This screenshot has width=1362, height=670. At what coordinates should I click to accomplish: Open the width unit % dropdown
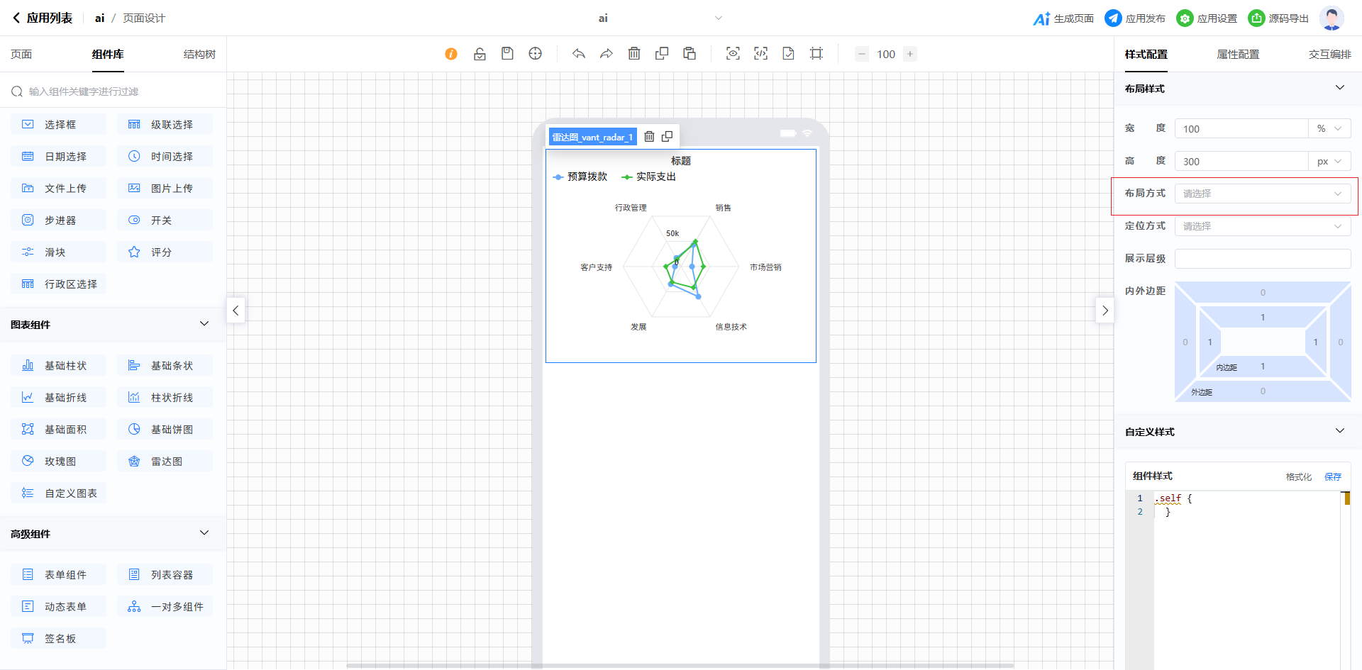(x=1329, y=129)
